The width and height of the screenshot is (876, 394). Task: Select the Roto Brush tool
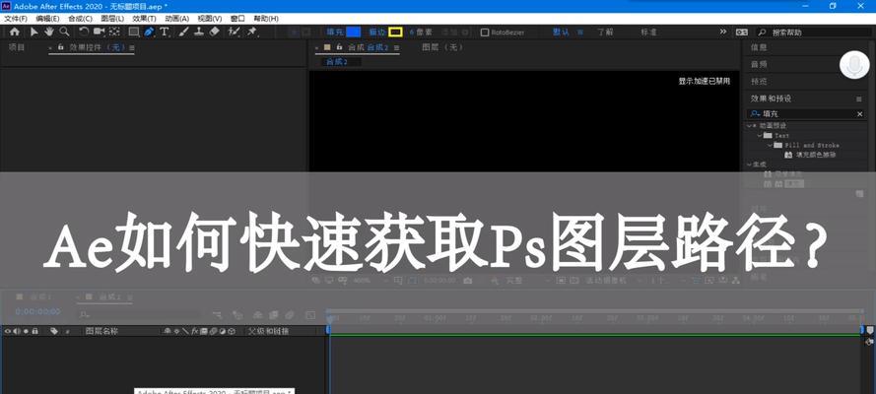tap(235, 32)
